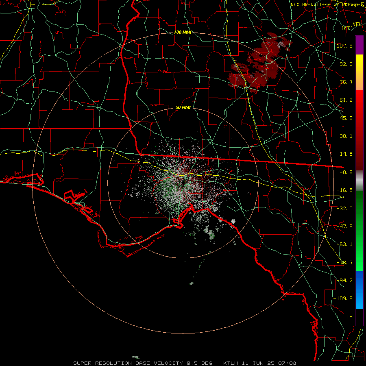Screen dimensions: 366x366
Task: Click the -78.7 scale value
Action: click(x=344, y=263)
